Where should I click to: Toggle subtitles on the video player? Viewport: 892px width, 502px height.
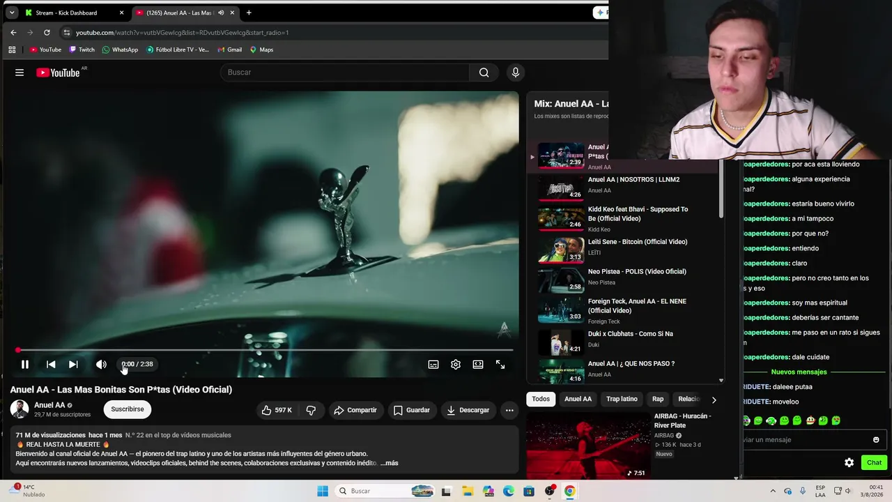point(433,364)
